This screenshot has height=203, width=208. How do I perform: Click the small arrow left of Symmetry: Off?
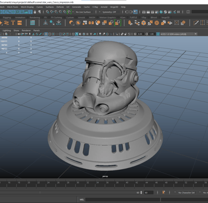tap(100, 12)
